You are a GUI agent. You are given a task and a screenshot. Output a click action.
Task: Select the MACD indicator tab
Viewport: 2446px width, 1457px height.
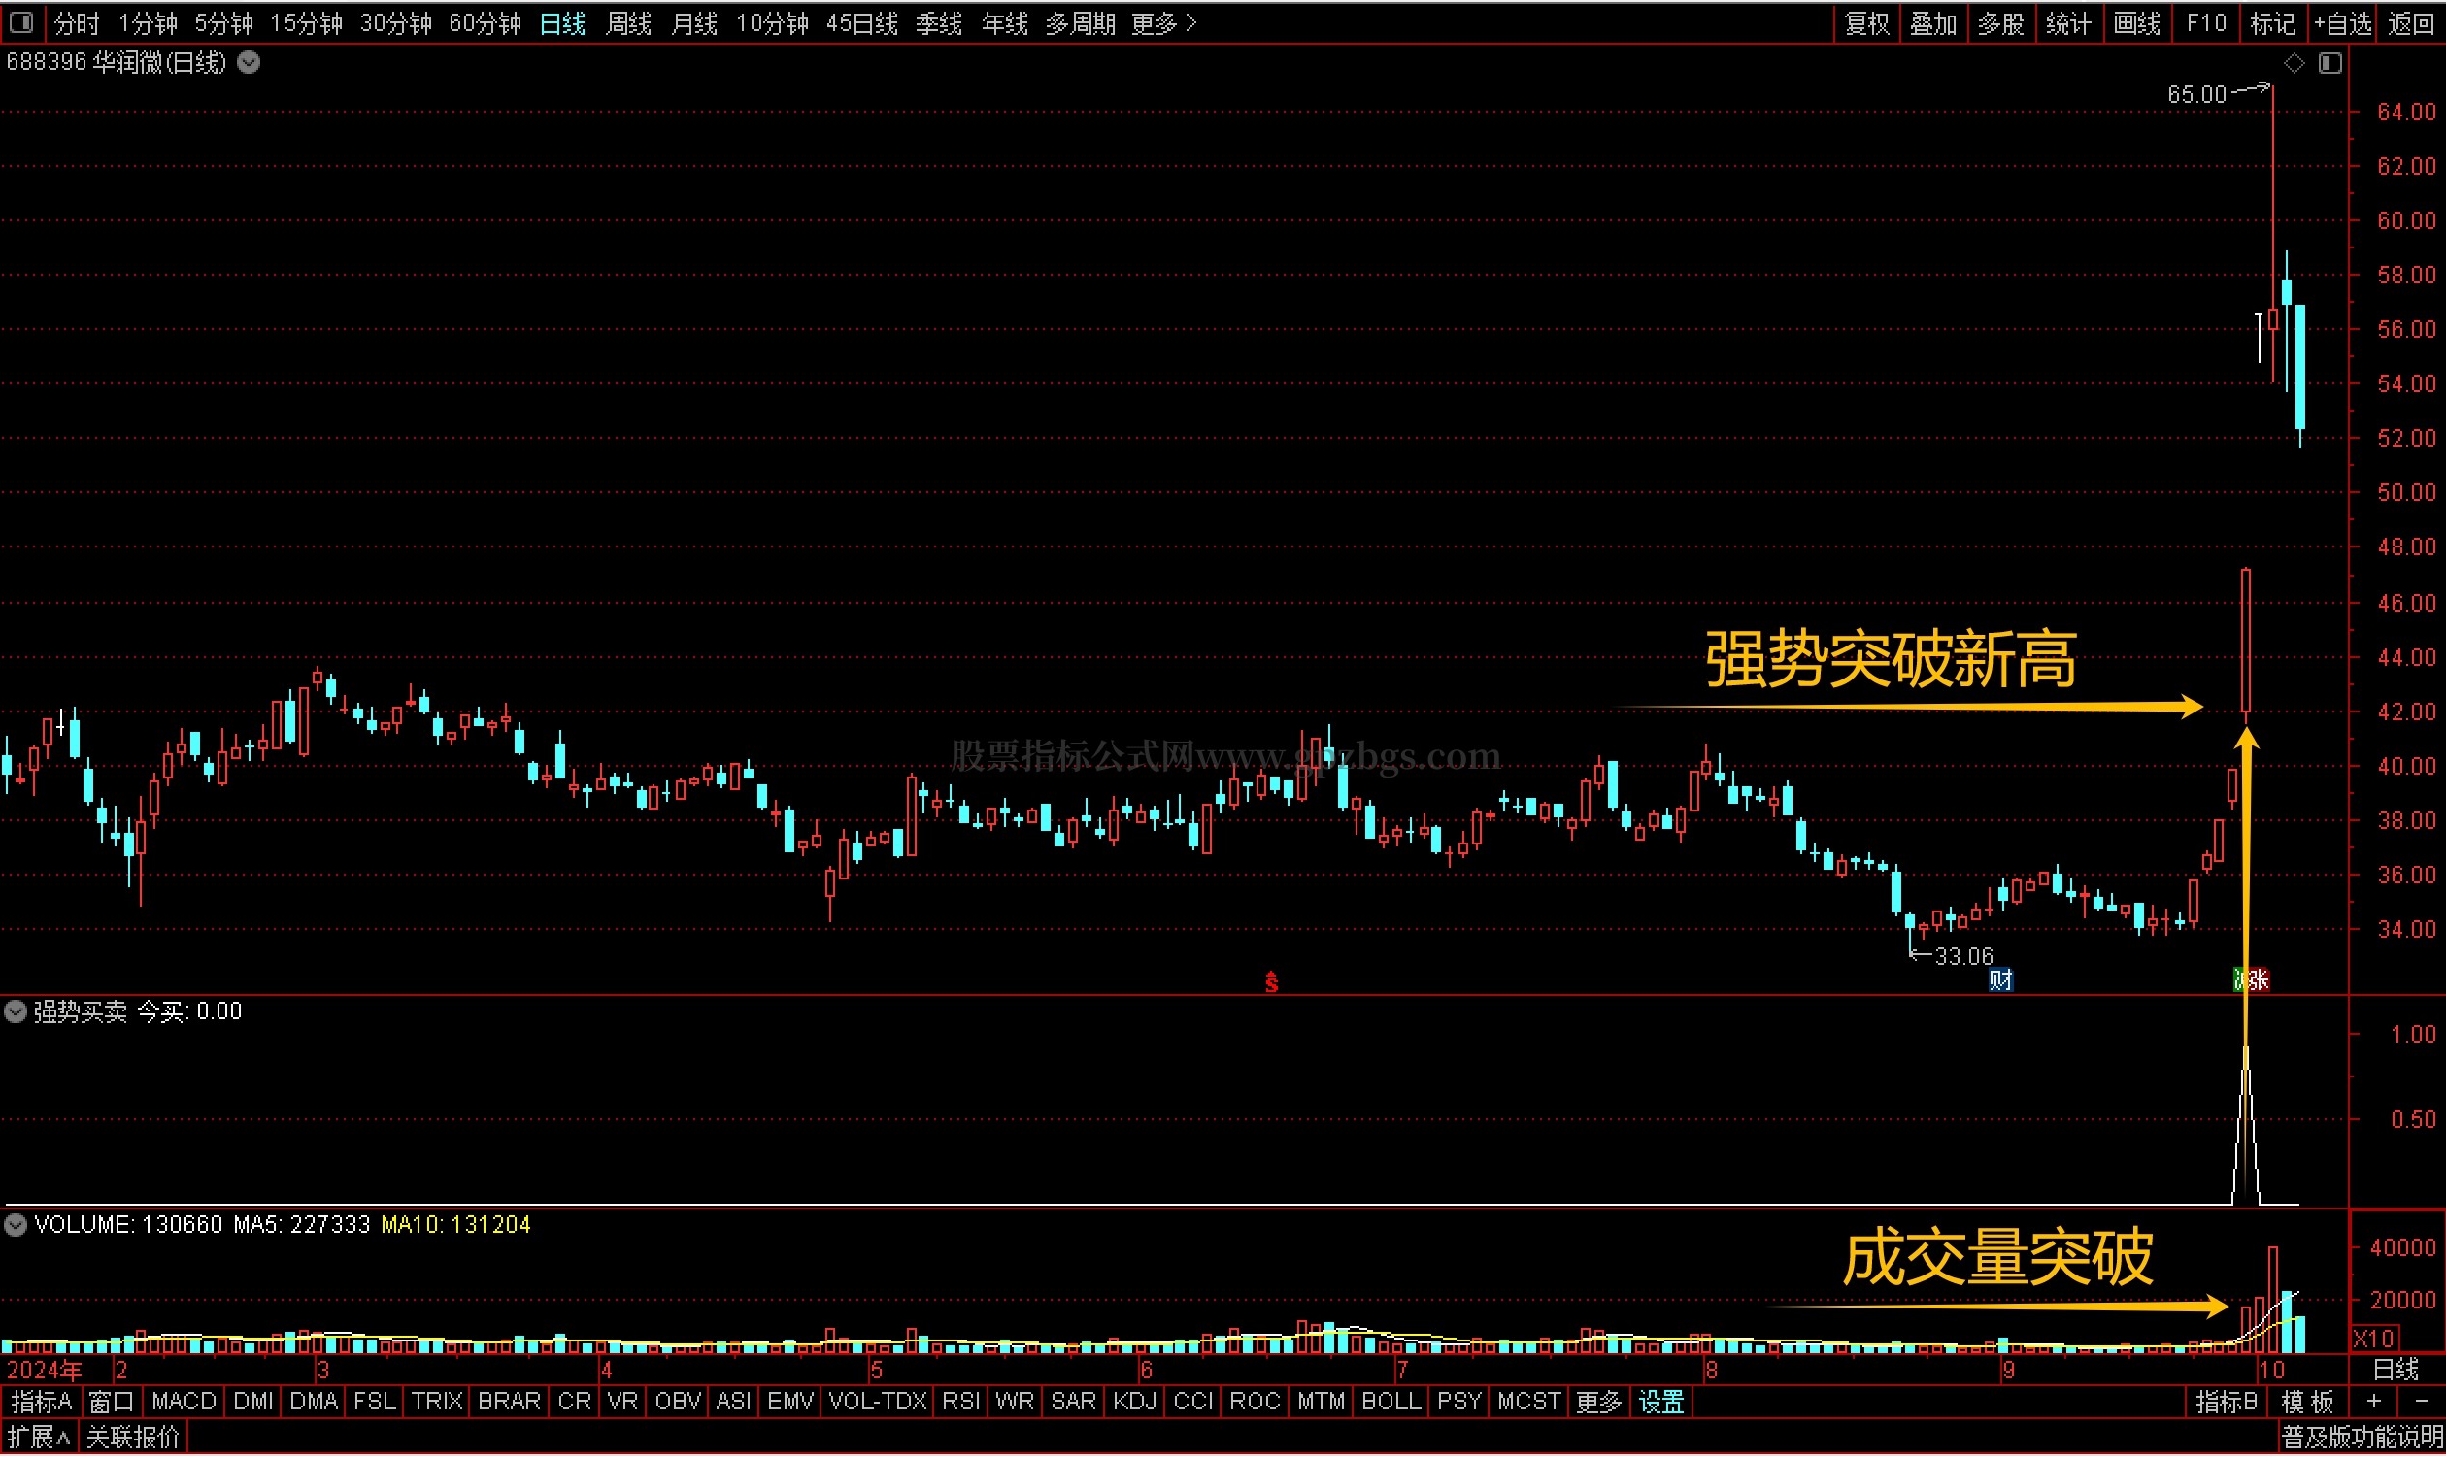coord(184,1403)
